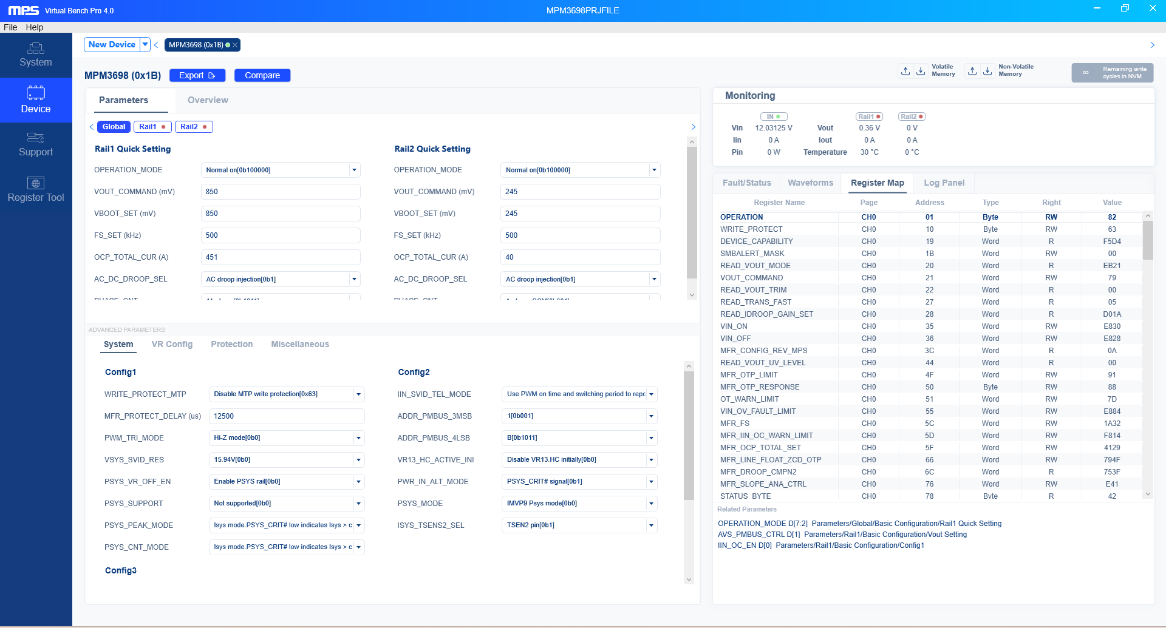Click the Non-Volatile Memory upload arrow icon
The width and height of the screenshot is (1166, 628).
pos(972,71)
